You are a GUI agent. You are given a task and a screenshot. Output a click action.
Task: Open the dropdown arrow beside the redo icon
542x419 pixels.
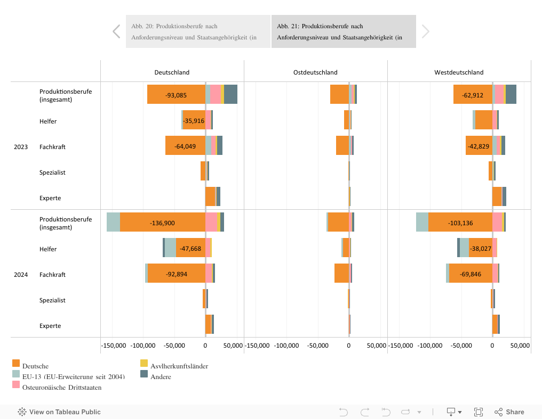419,412
